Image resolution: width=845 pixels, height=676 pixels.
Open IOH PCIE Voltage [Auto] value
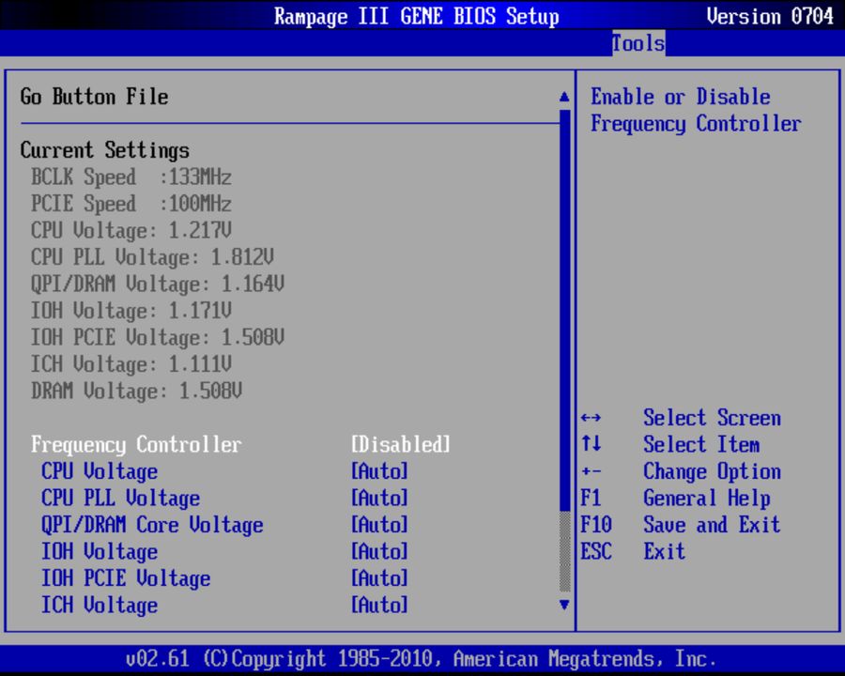pyautogui.click(x=379, y=578)
